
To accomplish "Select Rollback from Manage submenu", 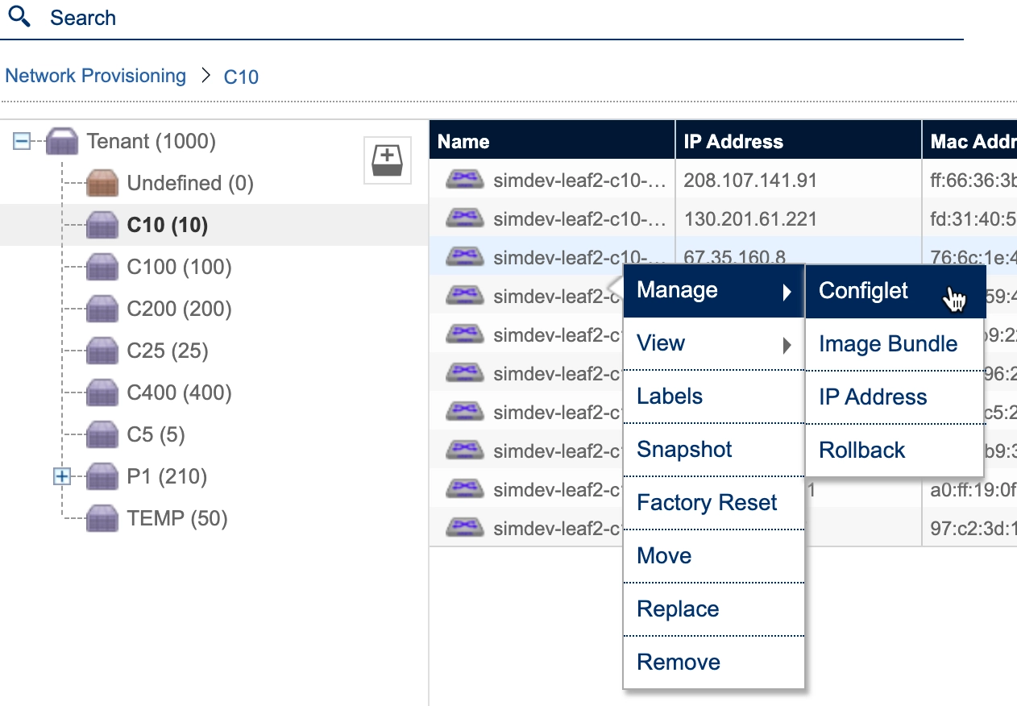I will point(861,451).
